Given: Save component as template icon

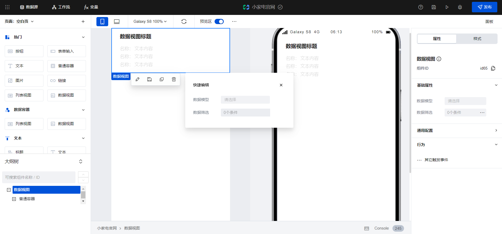Looking at the screenshot, I should pos(149,79).
